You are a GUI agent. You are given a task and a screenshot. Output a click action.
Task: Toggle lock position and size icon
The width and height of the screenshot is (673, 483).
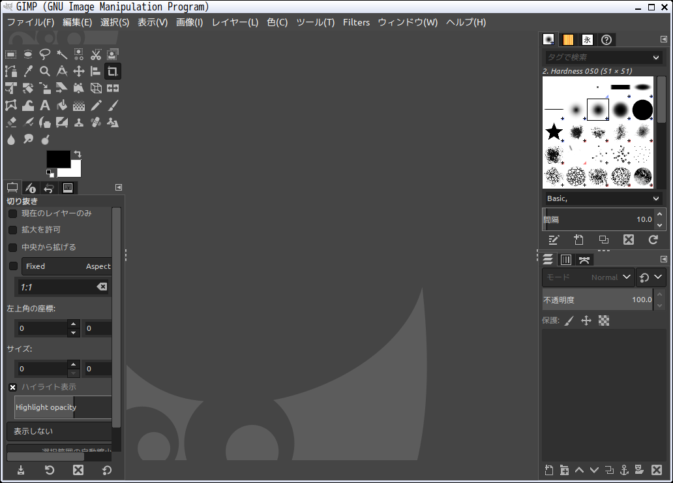pos(586,320)
